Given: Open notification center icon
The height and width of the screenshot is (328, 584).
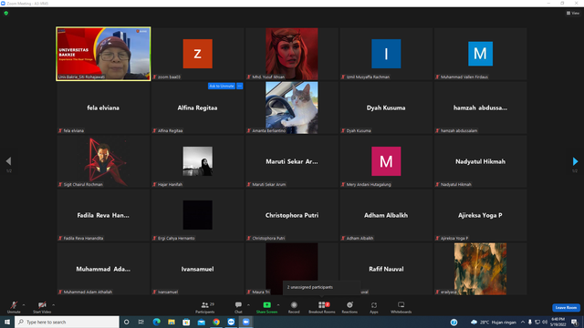Looking at the screenshot, I should pyautogui.click(x=574, y=322).
